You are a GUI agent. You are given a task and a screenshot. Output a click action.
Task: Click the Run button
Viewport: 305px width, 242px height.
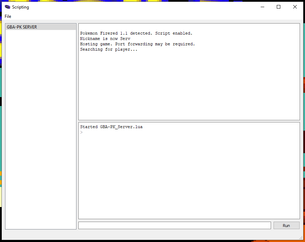[x=286, y=225]
